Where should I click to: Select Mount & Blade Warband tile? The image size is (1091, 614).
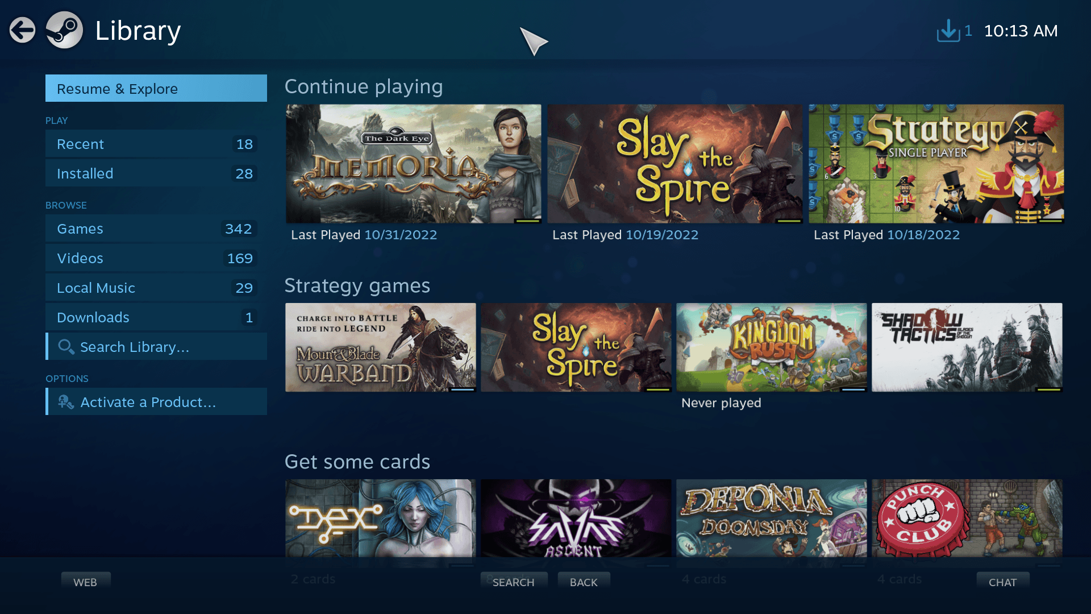point(380,347)
